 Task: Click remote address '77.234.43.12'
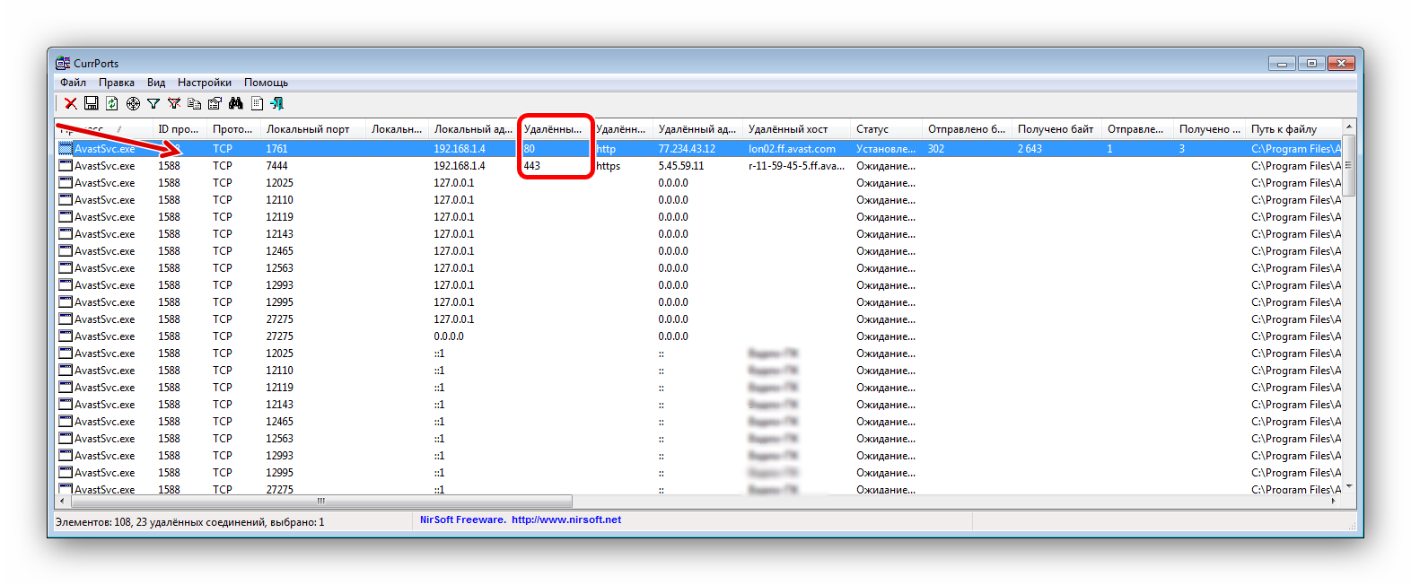tap(687, 149)
